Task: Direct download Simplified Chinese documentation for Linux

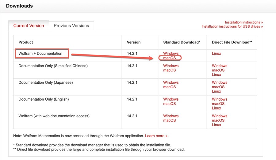Action: (x=216, y=74)
